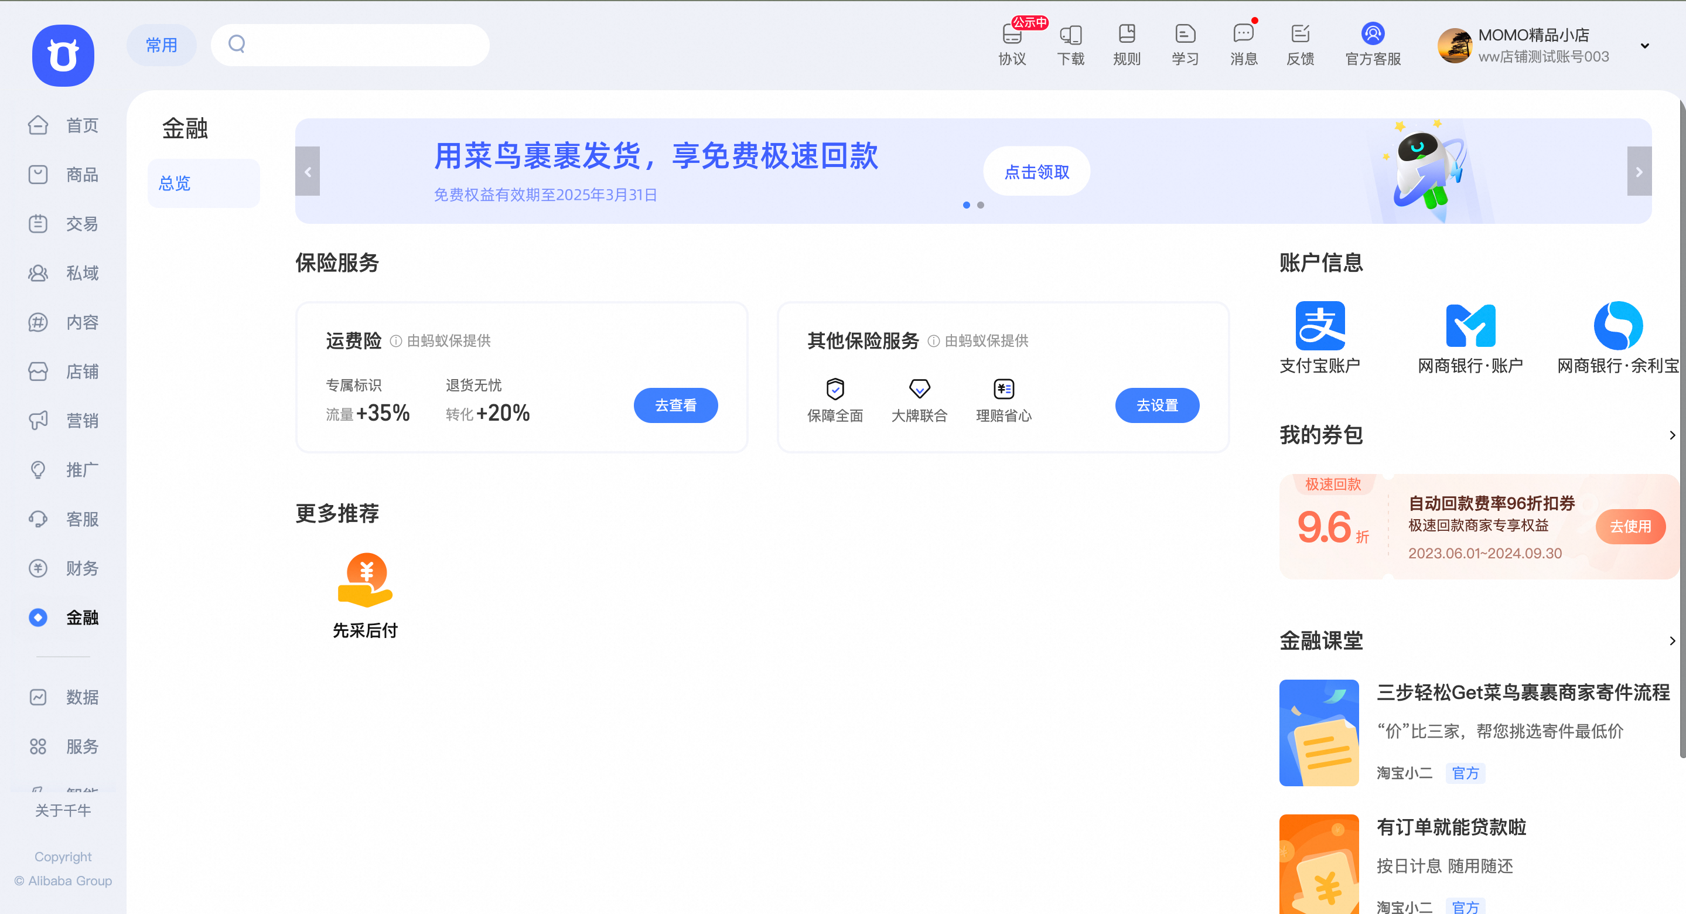Select the first banner dot indicator
Viewport: 1686px width, 914px height.
click(x=966, y=205)
